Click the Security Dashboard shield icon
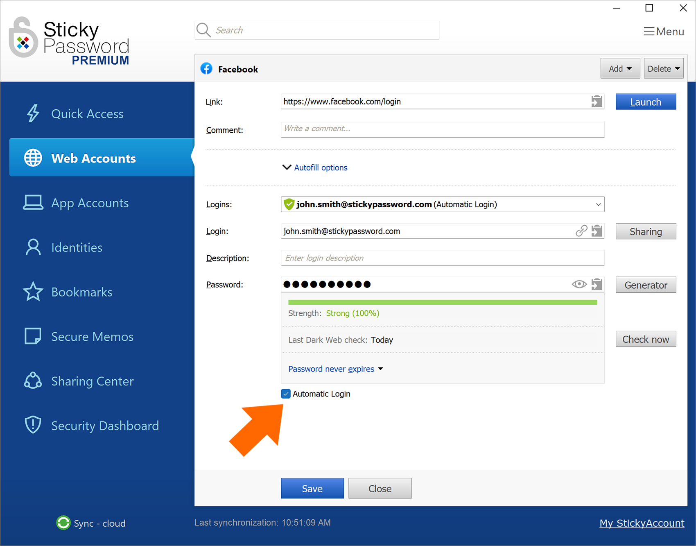Screen dimensions: 696x546 (33, 425)
